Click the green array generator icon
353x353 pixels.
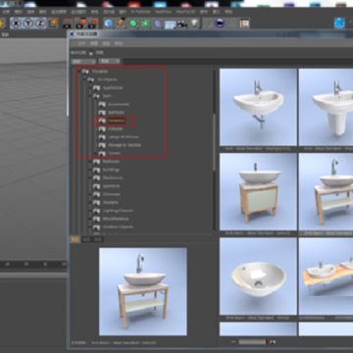coord(145,24)
